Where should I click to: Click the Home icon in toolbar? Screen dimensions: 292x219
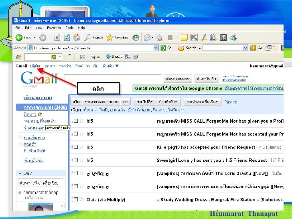click(77, 37)
